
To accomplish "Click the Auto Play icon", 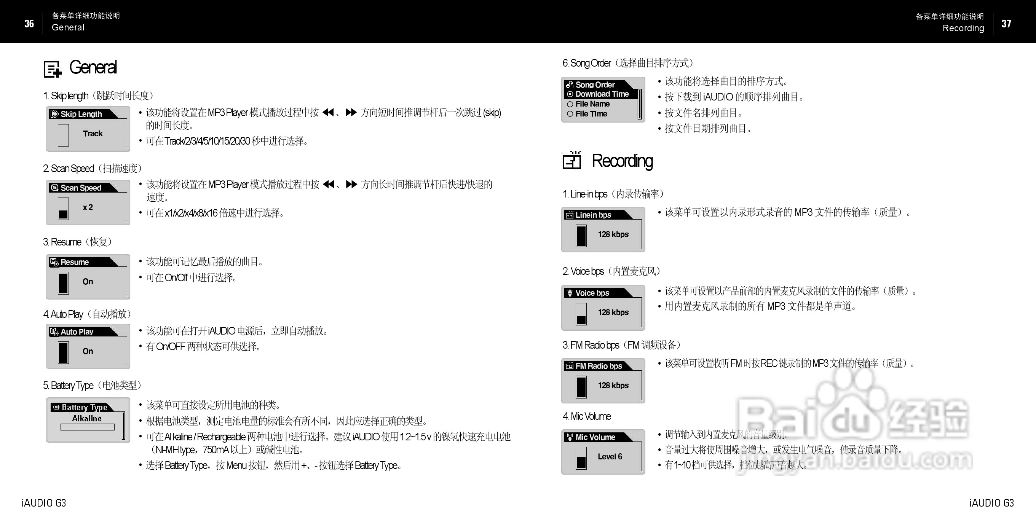I will [55, 332].
